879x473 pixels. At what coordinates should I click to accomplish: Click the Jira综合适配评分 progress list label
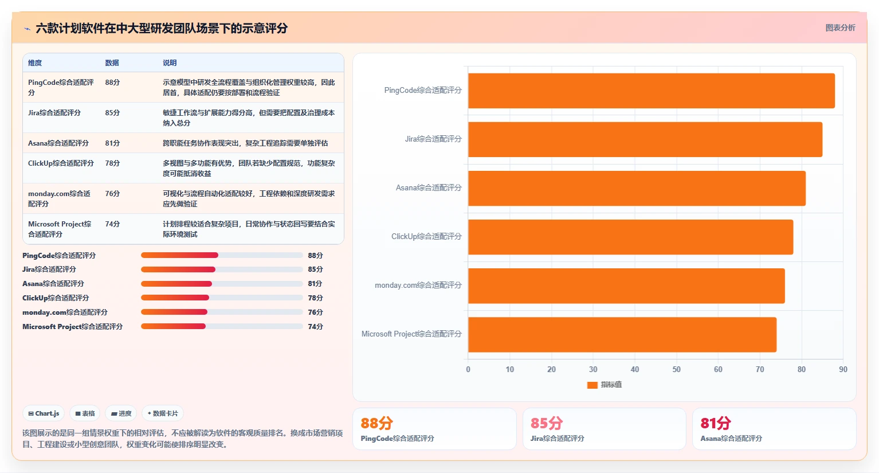(49, 269)
